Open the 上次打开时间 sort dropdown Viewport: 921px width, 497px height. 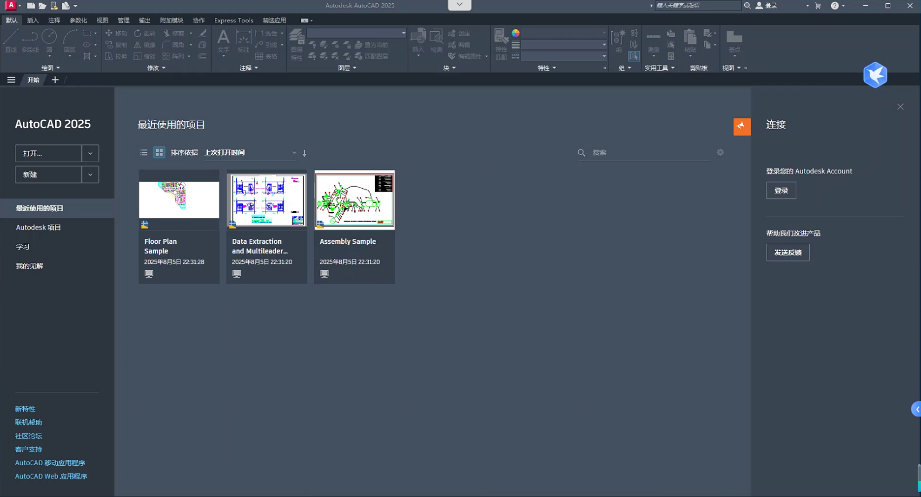click(250, 153)
